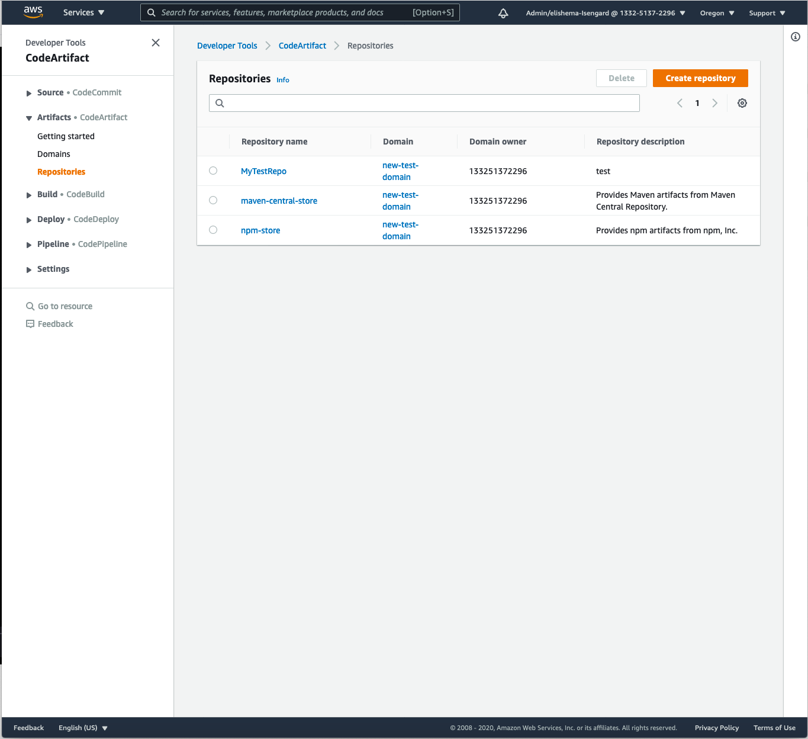Click domain owner 133251372296 in MyTestRepo row
808x739 pixels.
pyautogui.click(x=498, y=171)
